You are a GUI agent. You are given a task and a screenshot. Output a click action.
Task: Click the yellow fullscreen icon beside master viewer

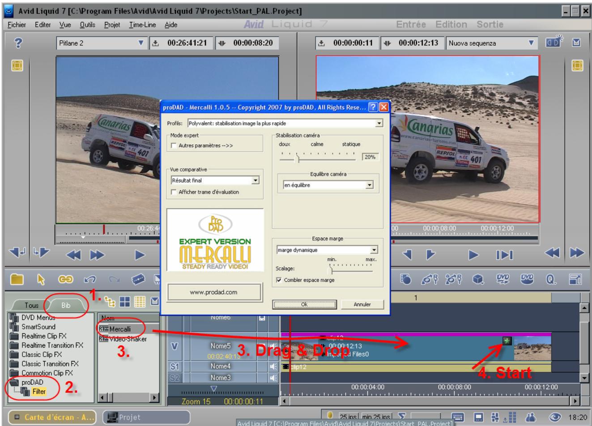(577, 66)
